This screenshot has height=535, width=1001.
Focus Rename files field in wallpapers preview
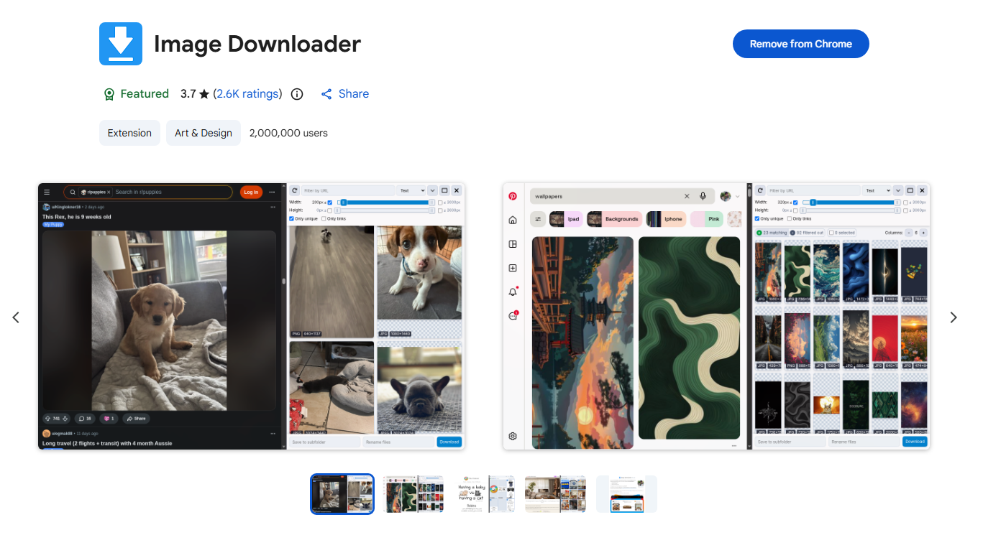pos(864,442)
